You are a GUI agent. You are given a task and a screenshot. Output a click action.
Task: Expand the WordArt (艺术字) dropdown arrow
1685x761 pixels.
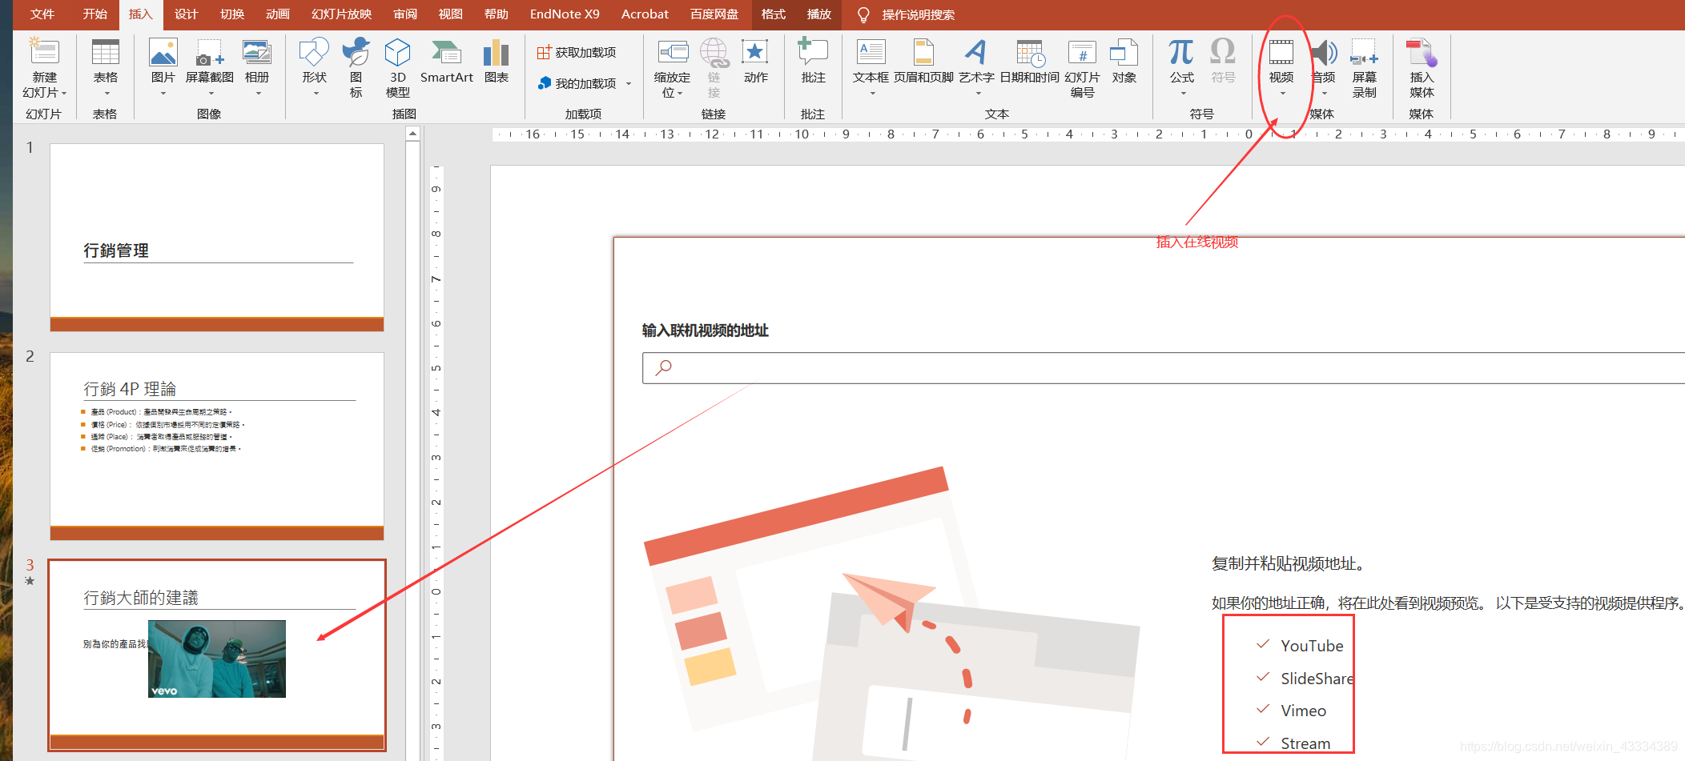click(x=977, y=93)
